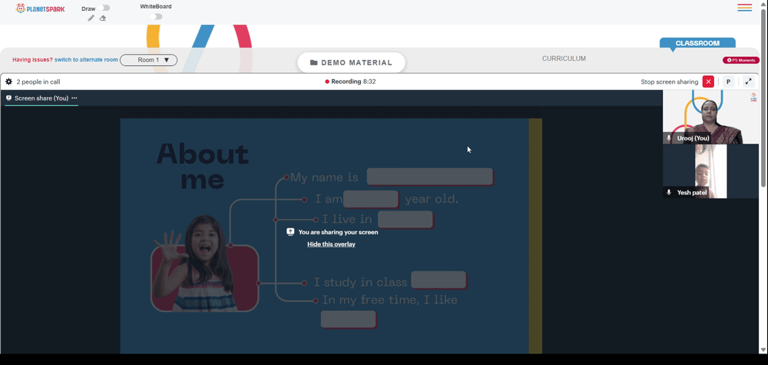Click the About me heading
768x365 pixels.
pos(202,166)
